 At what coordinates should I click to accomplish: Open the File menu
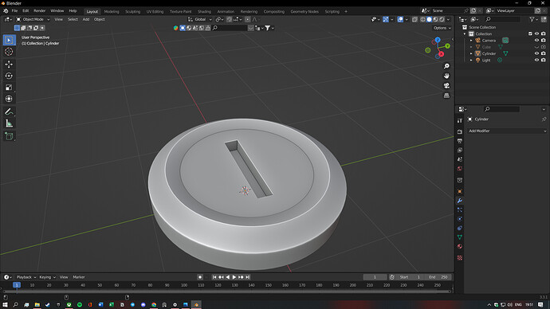coord(14,11)
